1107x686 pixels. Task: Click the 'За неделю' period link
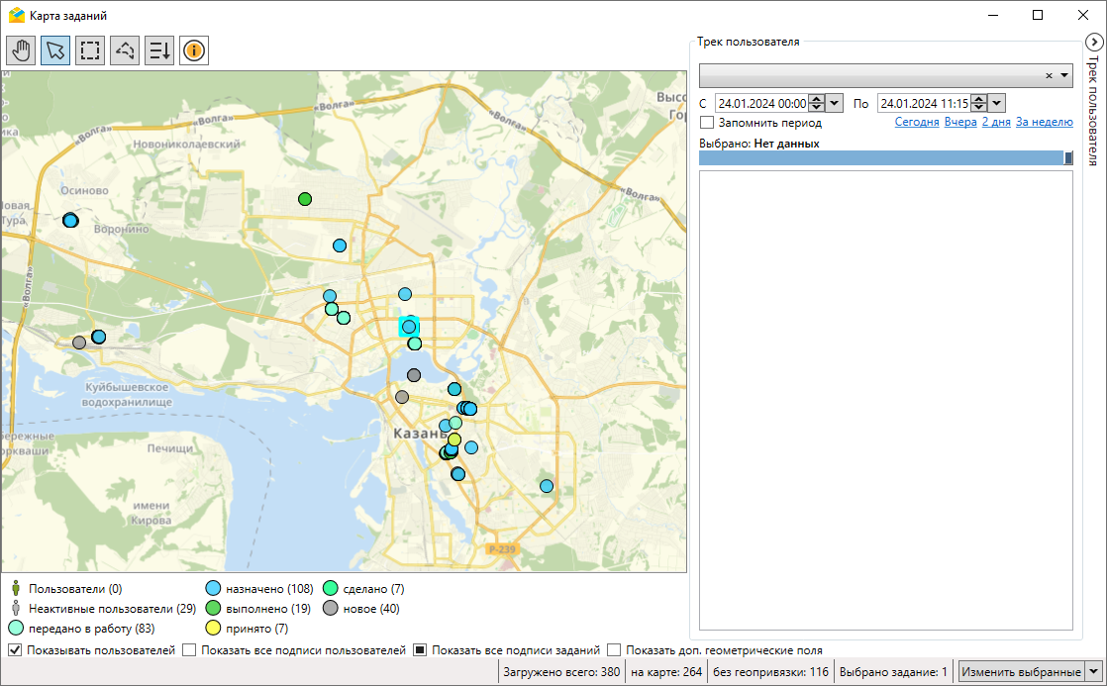pos(1044,123)
